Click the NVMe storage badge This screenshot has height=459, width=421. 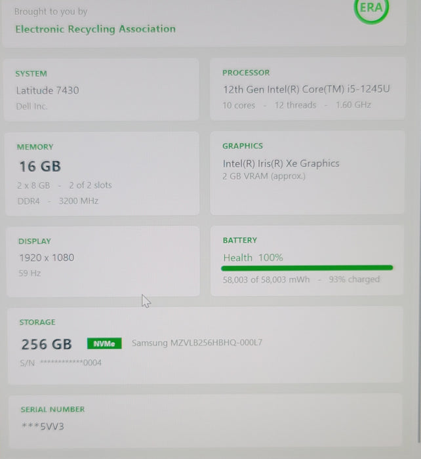(x=104, y=344)
